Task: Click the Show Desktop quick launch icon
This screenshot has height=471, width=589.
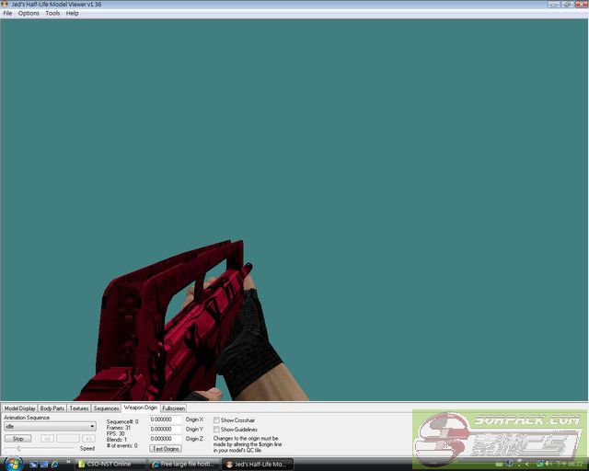Action: tap(33, 465)
